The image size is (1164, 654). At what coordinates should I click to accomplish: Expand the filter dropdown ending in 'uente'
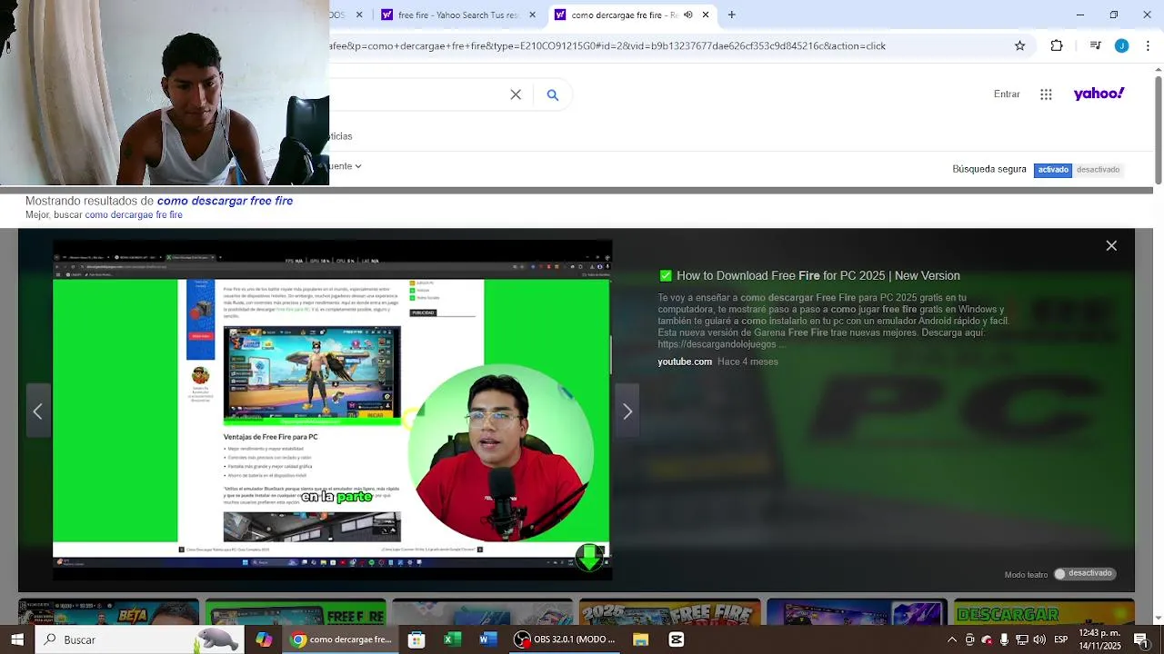click(346, 166)
